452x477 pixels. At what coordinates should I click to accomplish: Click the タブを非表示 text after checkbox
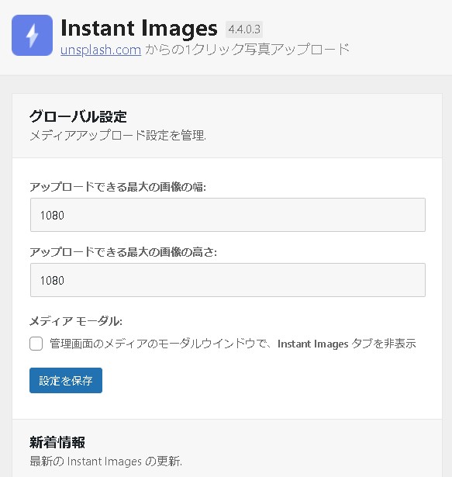click(384, 344)
